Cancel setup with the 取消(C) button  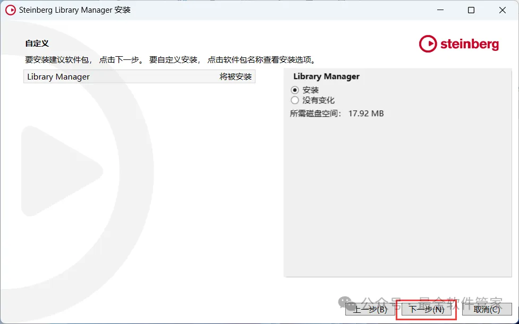coord(487,309)
